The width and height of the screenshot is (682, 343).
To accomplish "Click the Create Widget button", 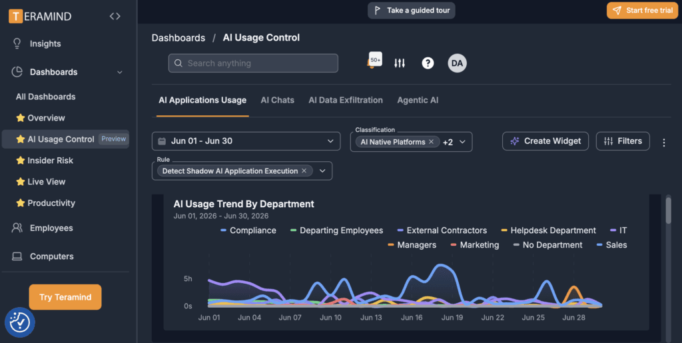I will (x=545, y=141).
